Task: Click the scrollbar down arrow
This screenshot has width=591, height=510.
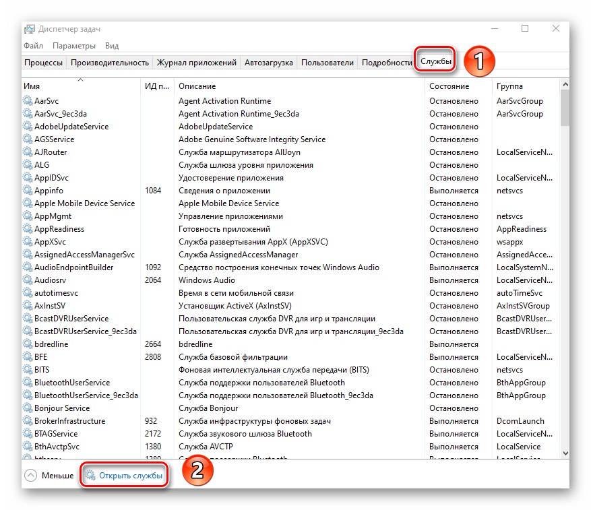Action: pyautogui.click(x=565, y=454)
